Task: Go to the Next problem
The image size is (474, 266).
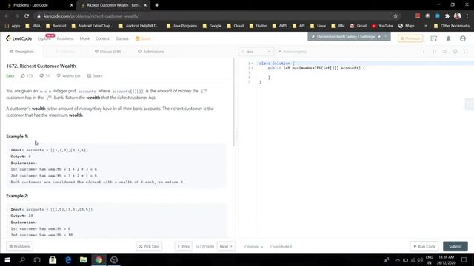Action: 226,246
